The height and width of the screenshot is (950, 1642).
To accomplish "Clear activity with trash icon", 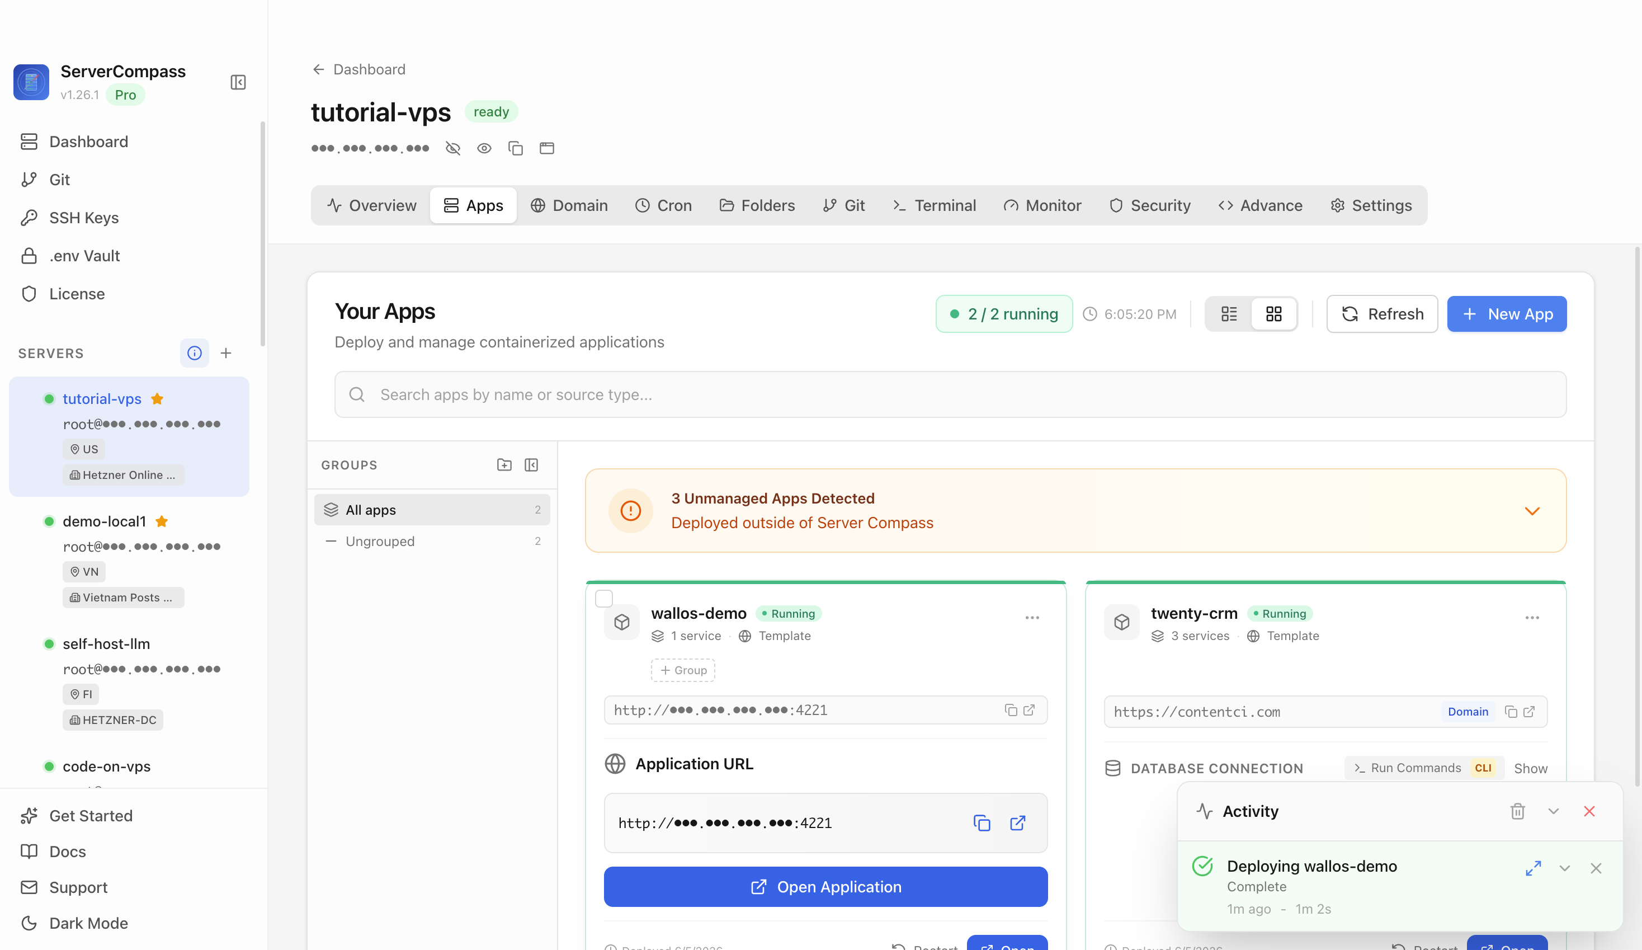I will pyautogui.click(x=1517, y=811).
